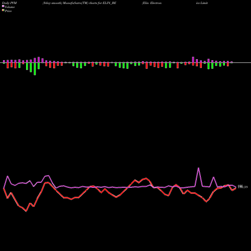Click the price value label at line end

[242, 187]
